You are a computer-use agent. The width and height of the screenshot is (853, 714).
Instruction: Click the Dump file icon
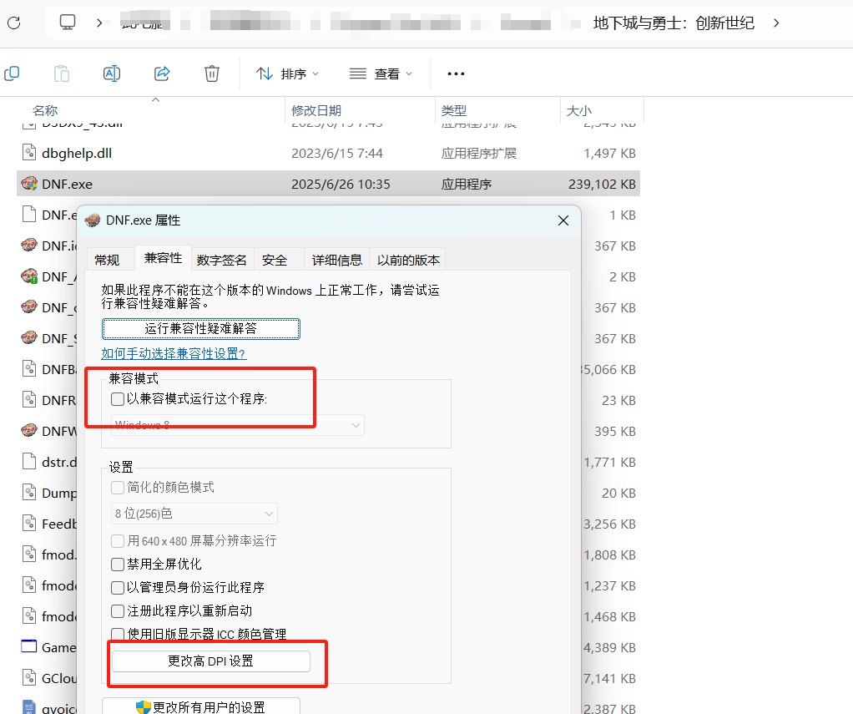[x=29, y=492]
